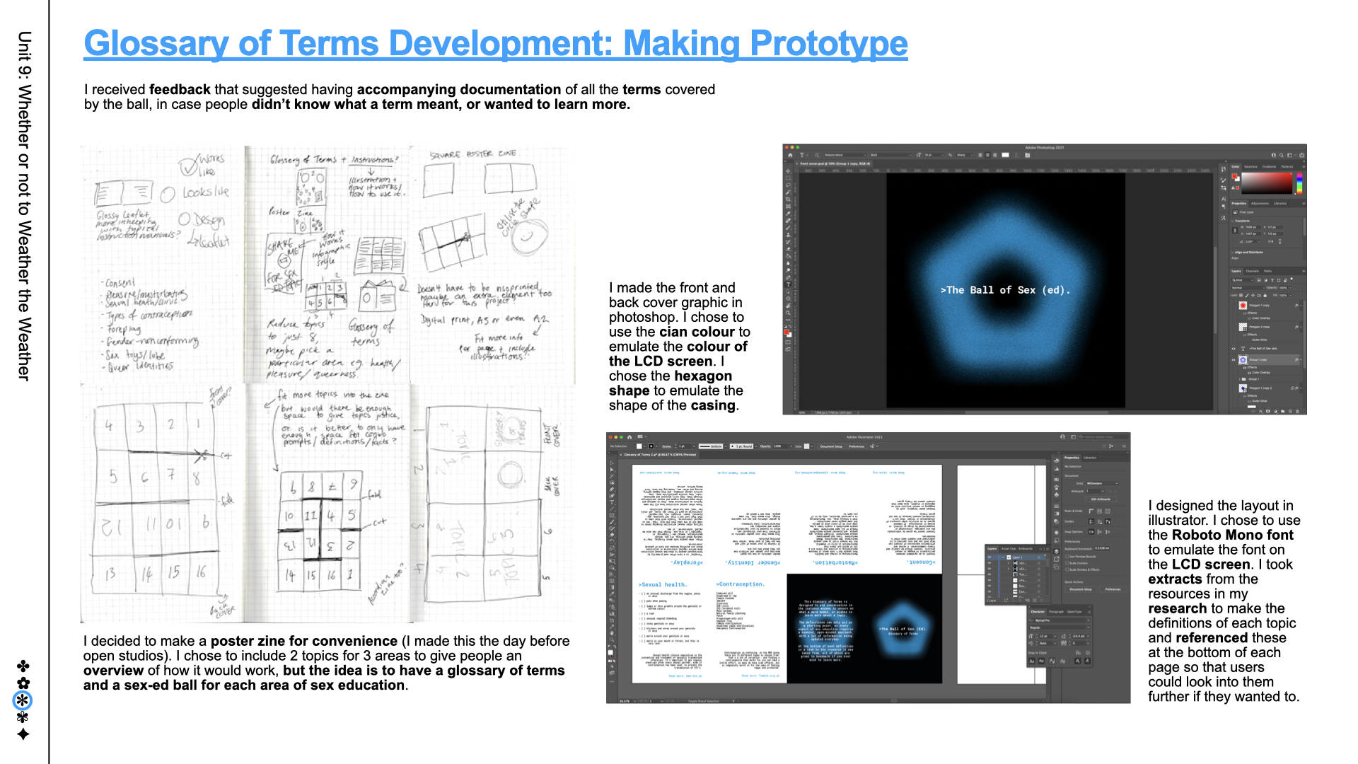Switch to the Channels tab
This screenshot has width=1358, height=764.
(1253, 271)
